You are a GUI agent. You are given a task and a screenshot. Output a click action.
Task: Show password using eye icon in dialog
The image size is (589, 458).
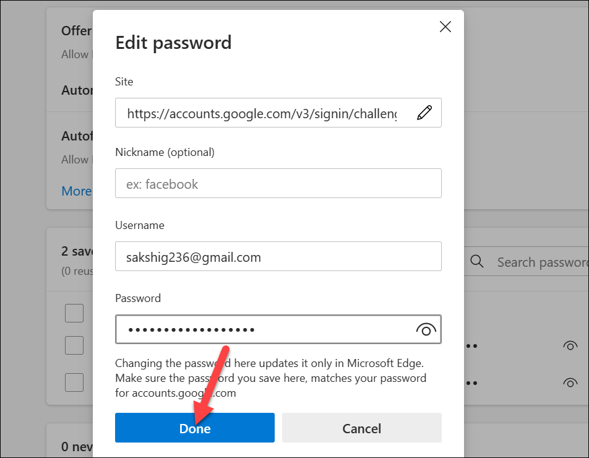click(x=426, y=329)
